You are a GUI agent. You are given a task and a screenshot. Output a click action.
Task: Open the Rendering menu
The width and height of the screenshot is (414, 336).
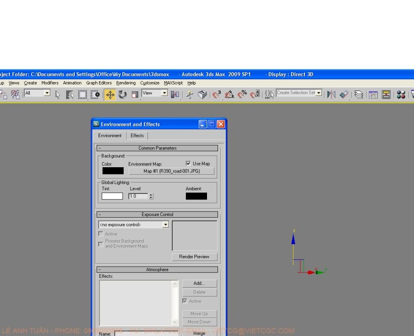(126, 83)
